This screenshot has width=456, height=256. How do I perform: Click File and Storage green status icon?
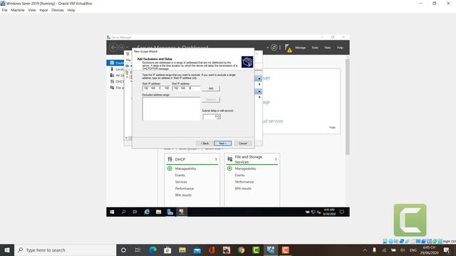pyautogui.click(x=229, y=169)
